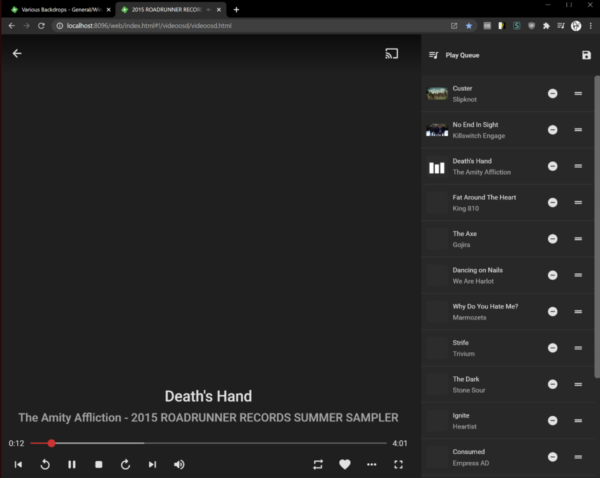Switch to the Various Backdrops browser tab
Viewport: 600px width, 478px height.
tap(57, 10)
